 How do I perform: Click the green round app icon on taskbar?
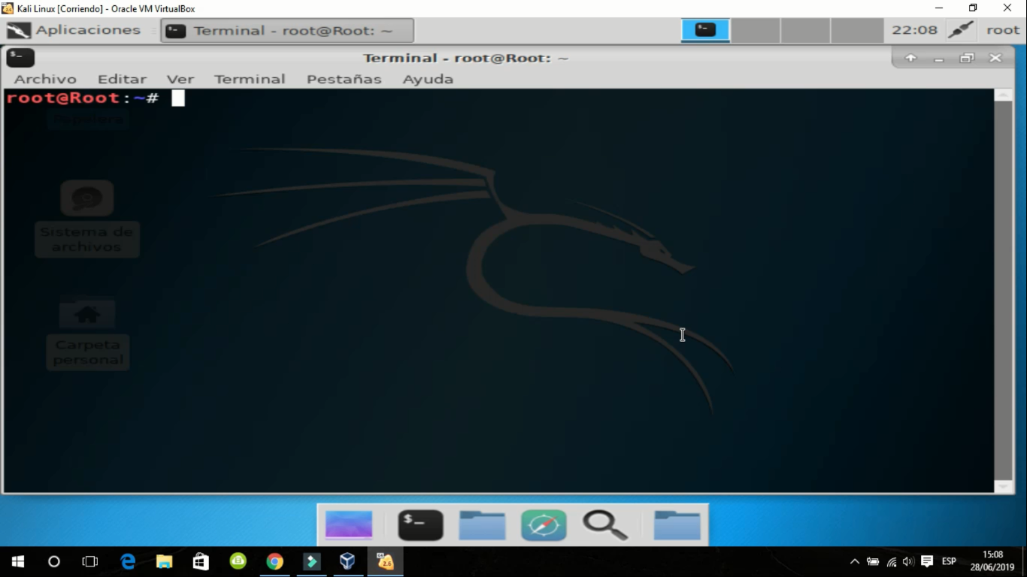pyautogui.click(x=238, y=561)
